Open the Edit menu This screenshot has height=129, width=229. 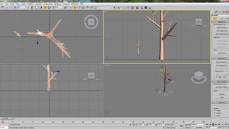(1, 4)
